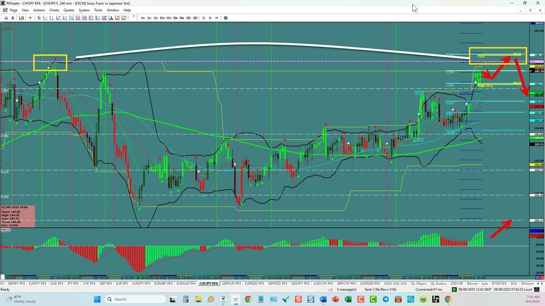Switch to 1m timeframe
The image size is (545, 306).
(143, 18)
